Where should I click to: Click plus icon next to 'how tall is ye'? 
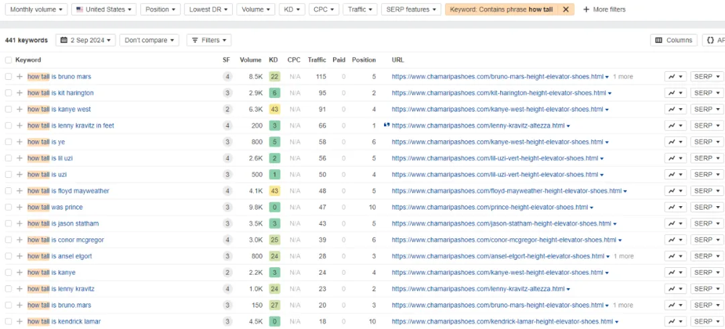coord(19,142)
